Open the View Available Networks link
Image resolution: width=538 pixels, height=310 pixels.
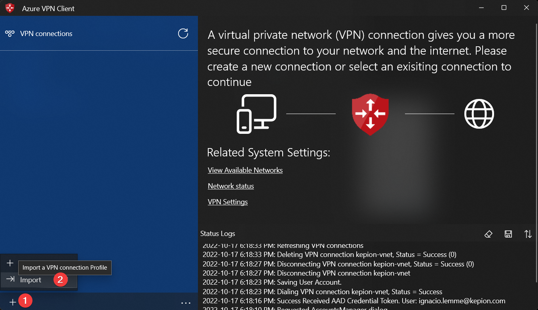[x=245, y=170]
